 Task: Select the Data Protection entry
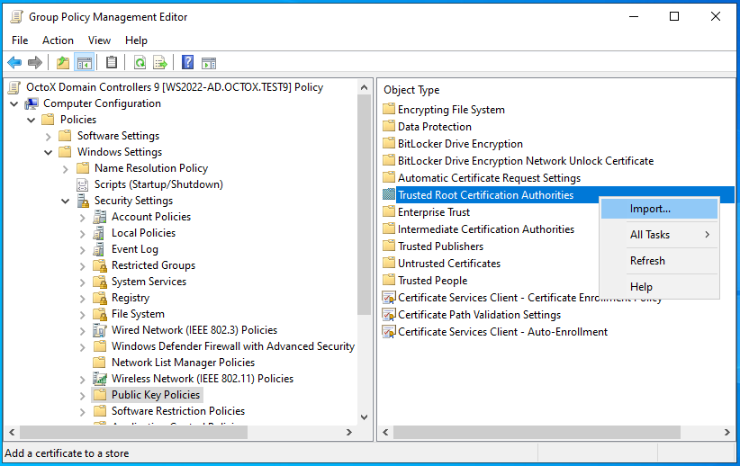click(434, 127)
